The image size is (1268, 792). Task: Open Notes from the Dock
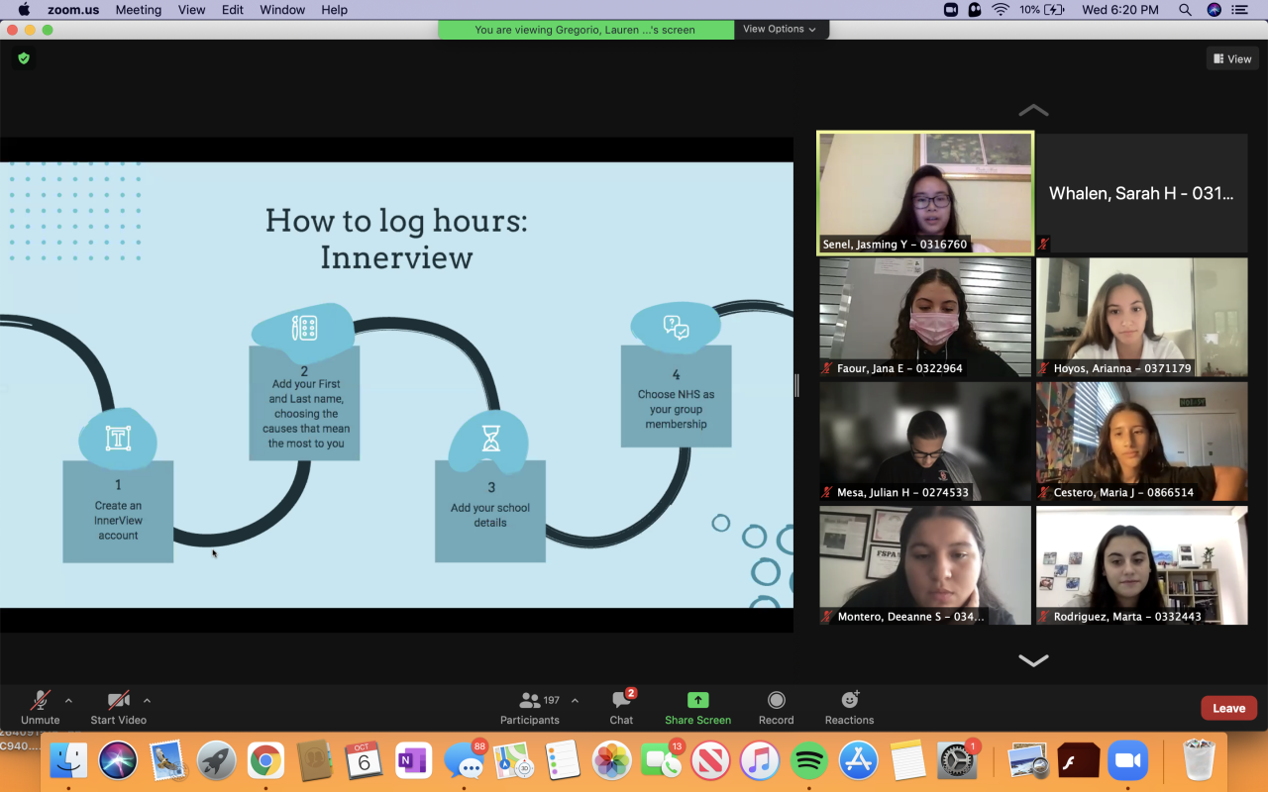point(907,760)
